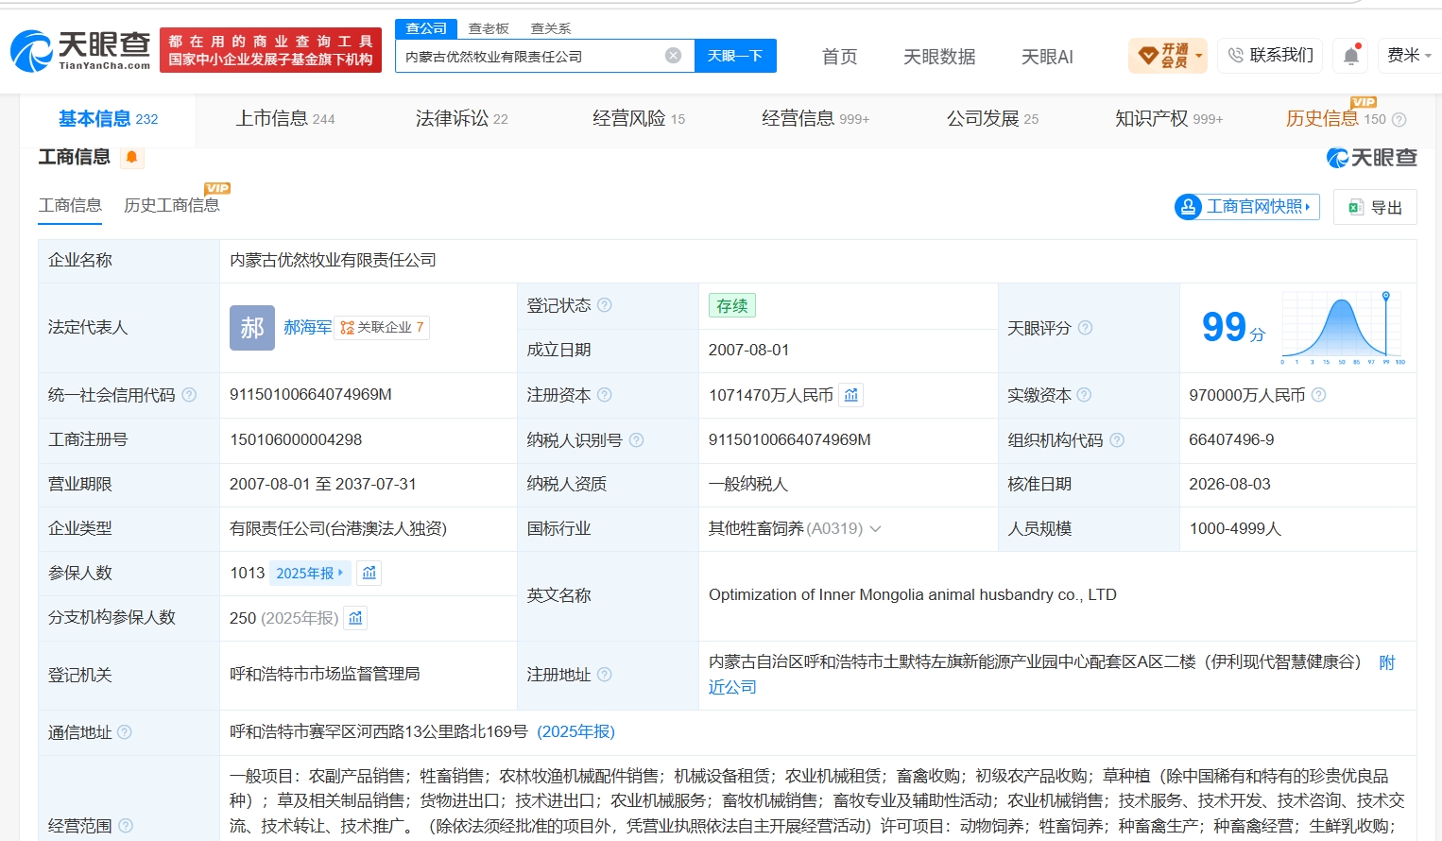This screenshot has height=841, width=1442.
Task: Click the 人员规模 value 1000-4999人
Action: tap(1235, 529)
